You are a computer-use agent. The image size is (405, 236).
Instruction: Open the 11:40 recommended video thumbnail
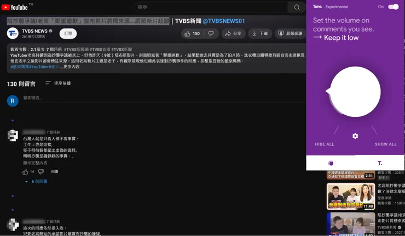pyautogui.click(x=351, y=197)
